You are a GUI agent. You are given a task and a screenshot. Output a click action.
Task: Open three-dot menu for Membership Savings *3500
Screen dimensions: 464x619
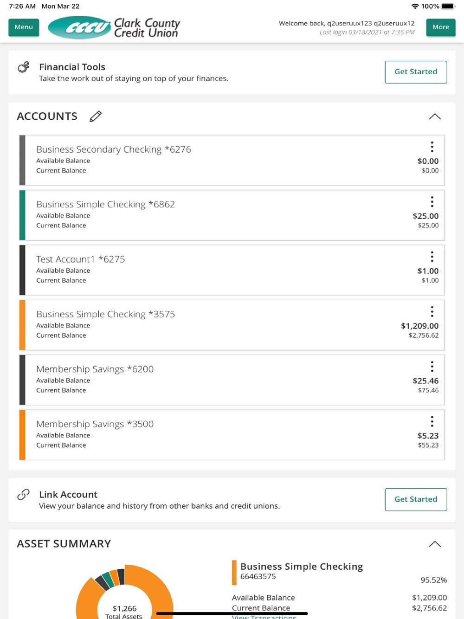pos(432,421)
